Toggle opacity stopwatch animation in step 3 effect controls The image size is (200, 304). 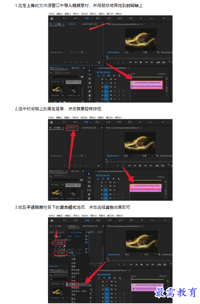[55, 249]
